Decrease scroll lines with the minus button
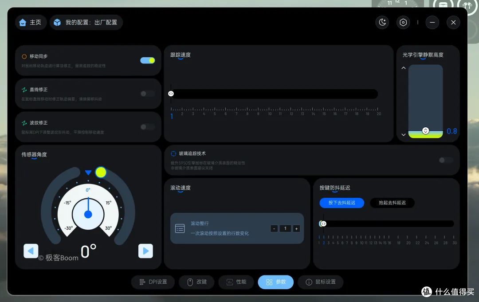 click(275, 228)
